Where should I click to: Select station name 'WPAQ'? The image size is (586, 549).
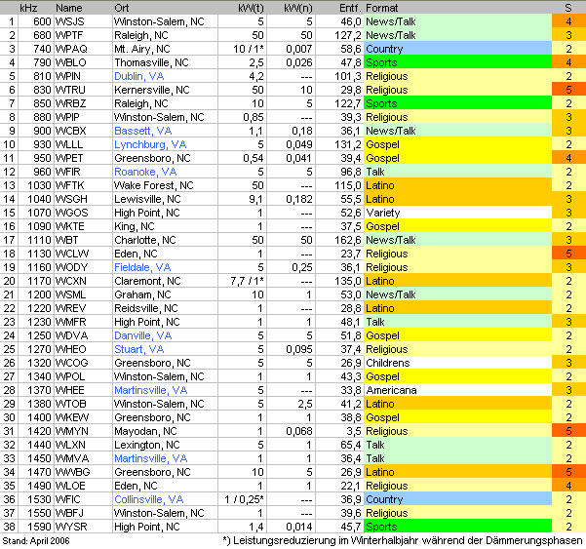(x=71, y=49)
